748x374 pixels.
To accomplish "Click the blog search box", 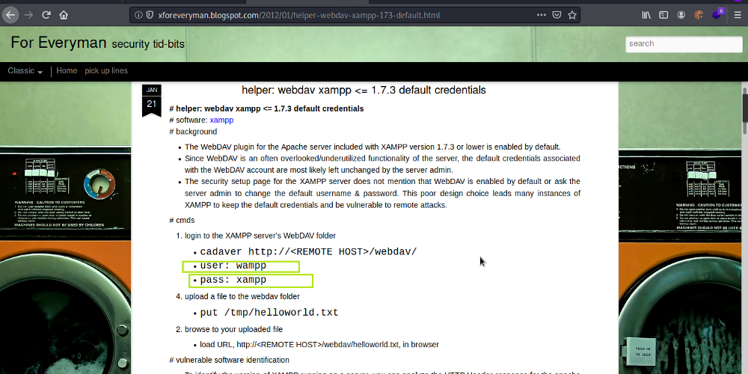I will click(x=684, y=43).
